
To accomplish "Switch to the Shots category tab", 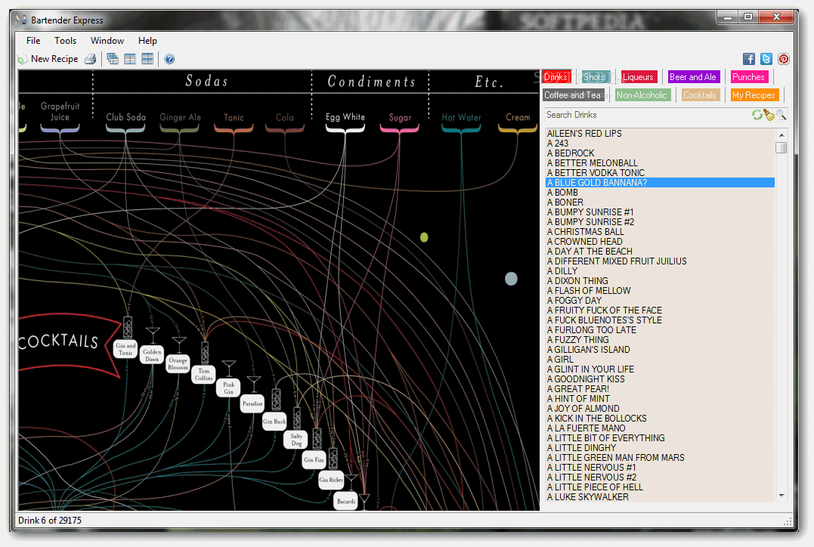I will coord(596,77).
